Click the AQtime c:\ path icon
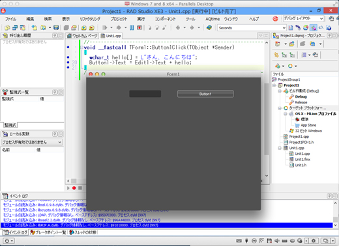339x246 pixels. click(x=321, y=27)
